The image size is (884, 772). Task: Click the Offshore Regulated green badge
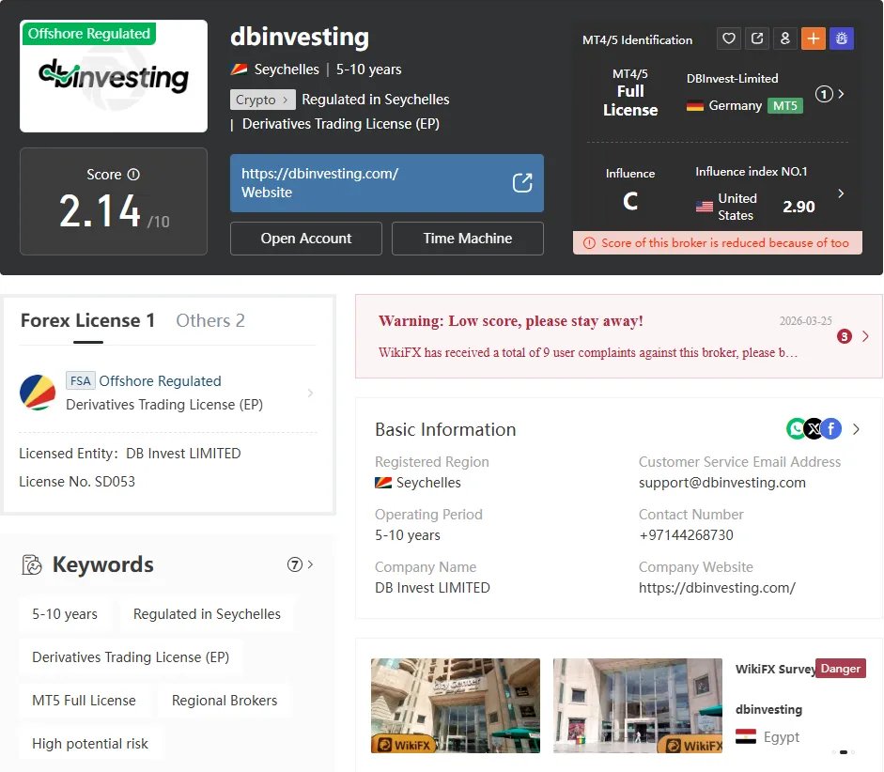coord(88,33)
